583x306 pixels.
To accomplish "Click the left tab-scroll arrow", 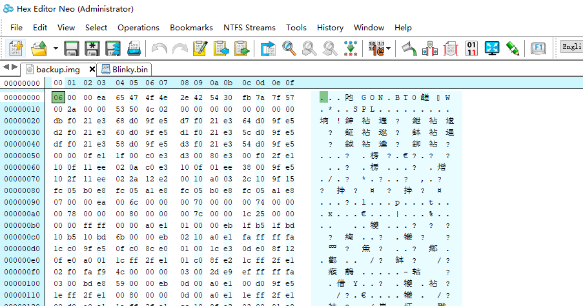I will tap(6, 67).
